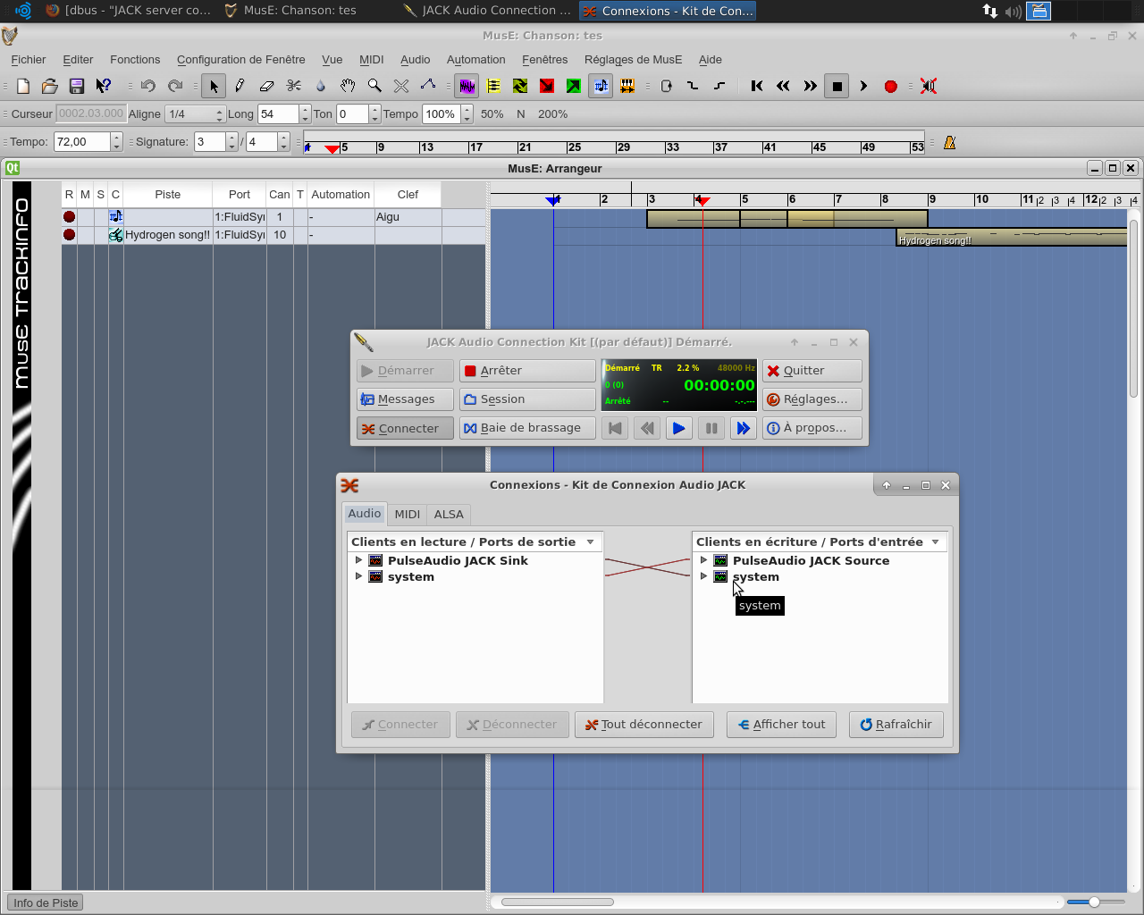The height and width of the screenshot is (915, 1144).
Task: Click the Panic speaker icon
Action: pos(929,86)
